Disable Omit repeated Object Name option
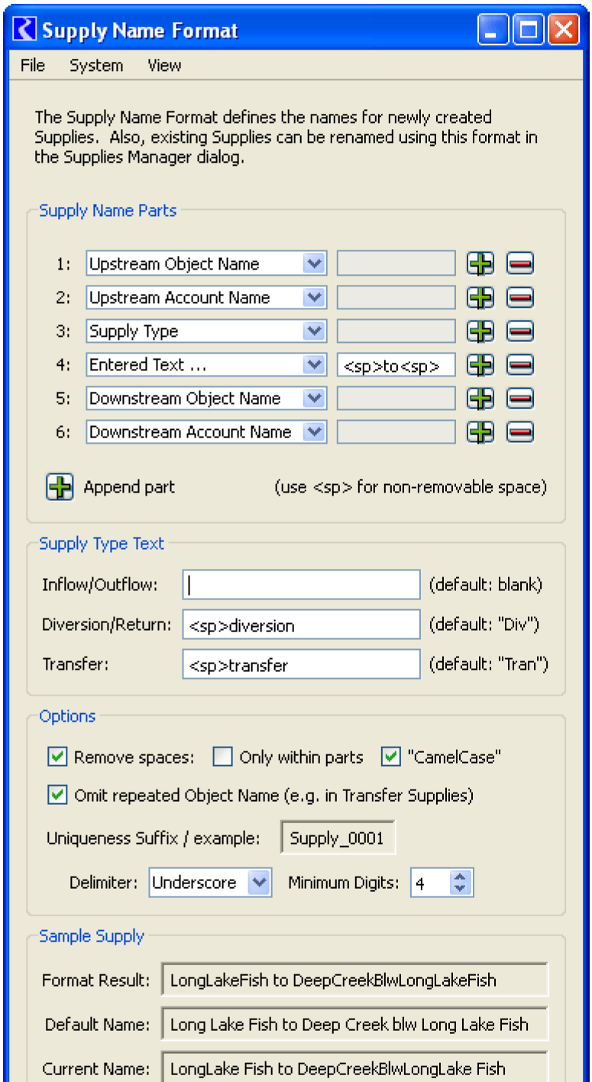This screenshot has width=592, height=1082. pos(57,795)
